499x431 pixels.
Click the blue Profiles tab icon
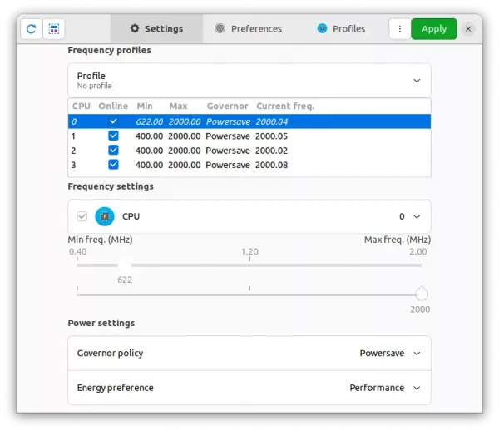(322, 29)
